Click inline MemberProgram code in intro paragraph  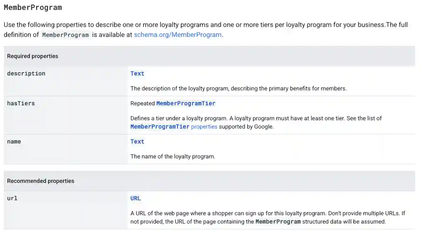[x=66, y=35]
